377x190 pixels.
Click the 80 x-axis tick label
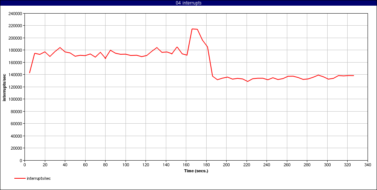tap(105, 165)
